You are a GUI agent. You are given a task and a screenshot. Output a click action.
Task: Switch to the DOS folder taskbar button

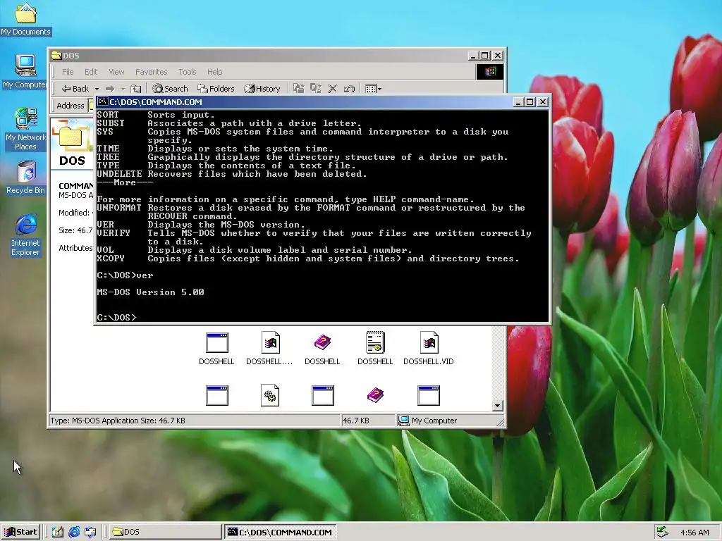166,532
